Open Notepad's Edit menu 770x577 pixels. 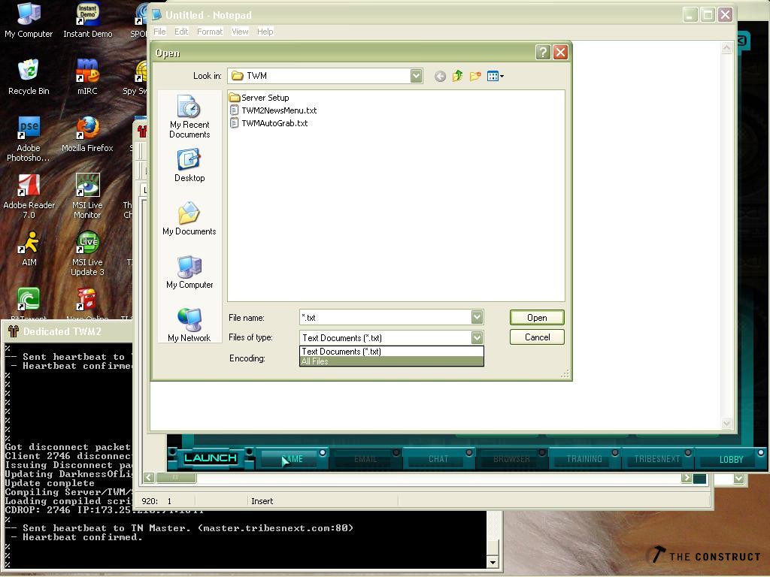[181, 32]
